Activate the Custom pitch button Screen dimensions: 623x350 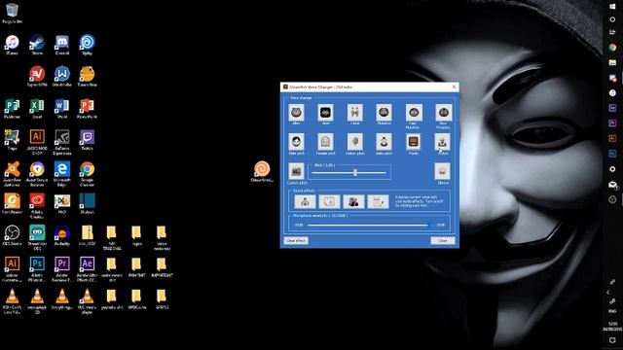click(296, 171)
